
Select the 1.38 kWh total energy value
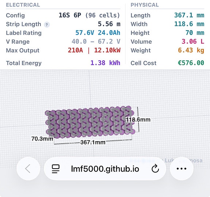click(105, 63)
